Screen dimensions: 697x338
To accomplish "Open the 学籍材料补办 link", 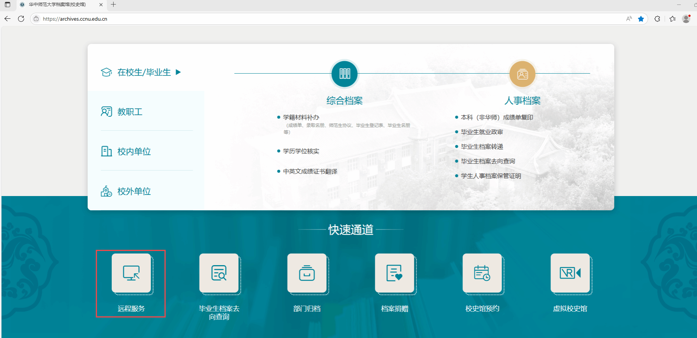I will (301, 118).
